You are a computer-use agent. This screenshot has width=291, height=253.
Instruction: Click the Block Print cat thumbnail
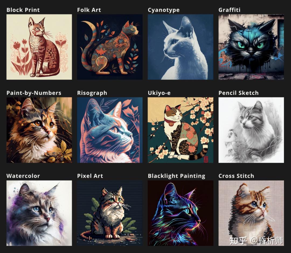[39, 47]
